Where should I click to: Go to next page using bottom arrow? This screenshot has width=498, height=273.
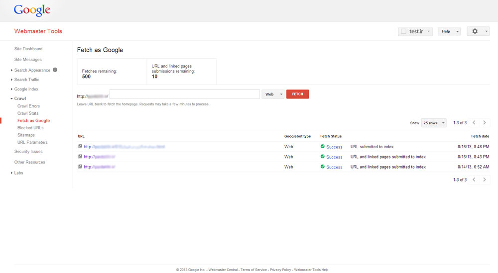coord(485,180)
